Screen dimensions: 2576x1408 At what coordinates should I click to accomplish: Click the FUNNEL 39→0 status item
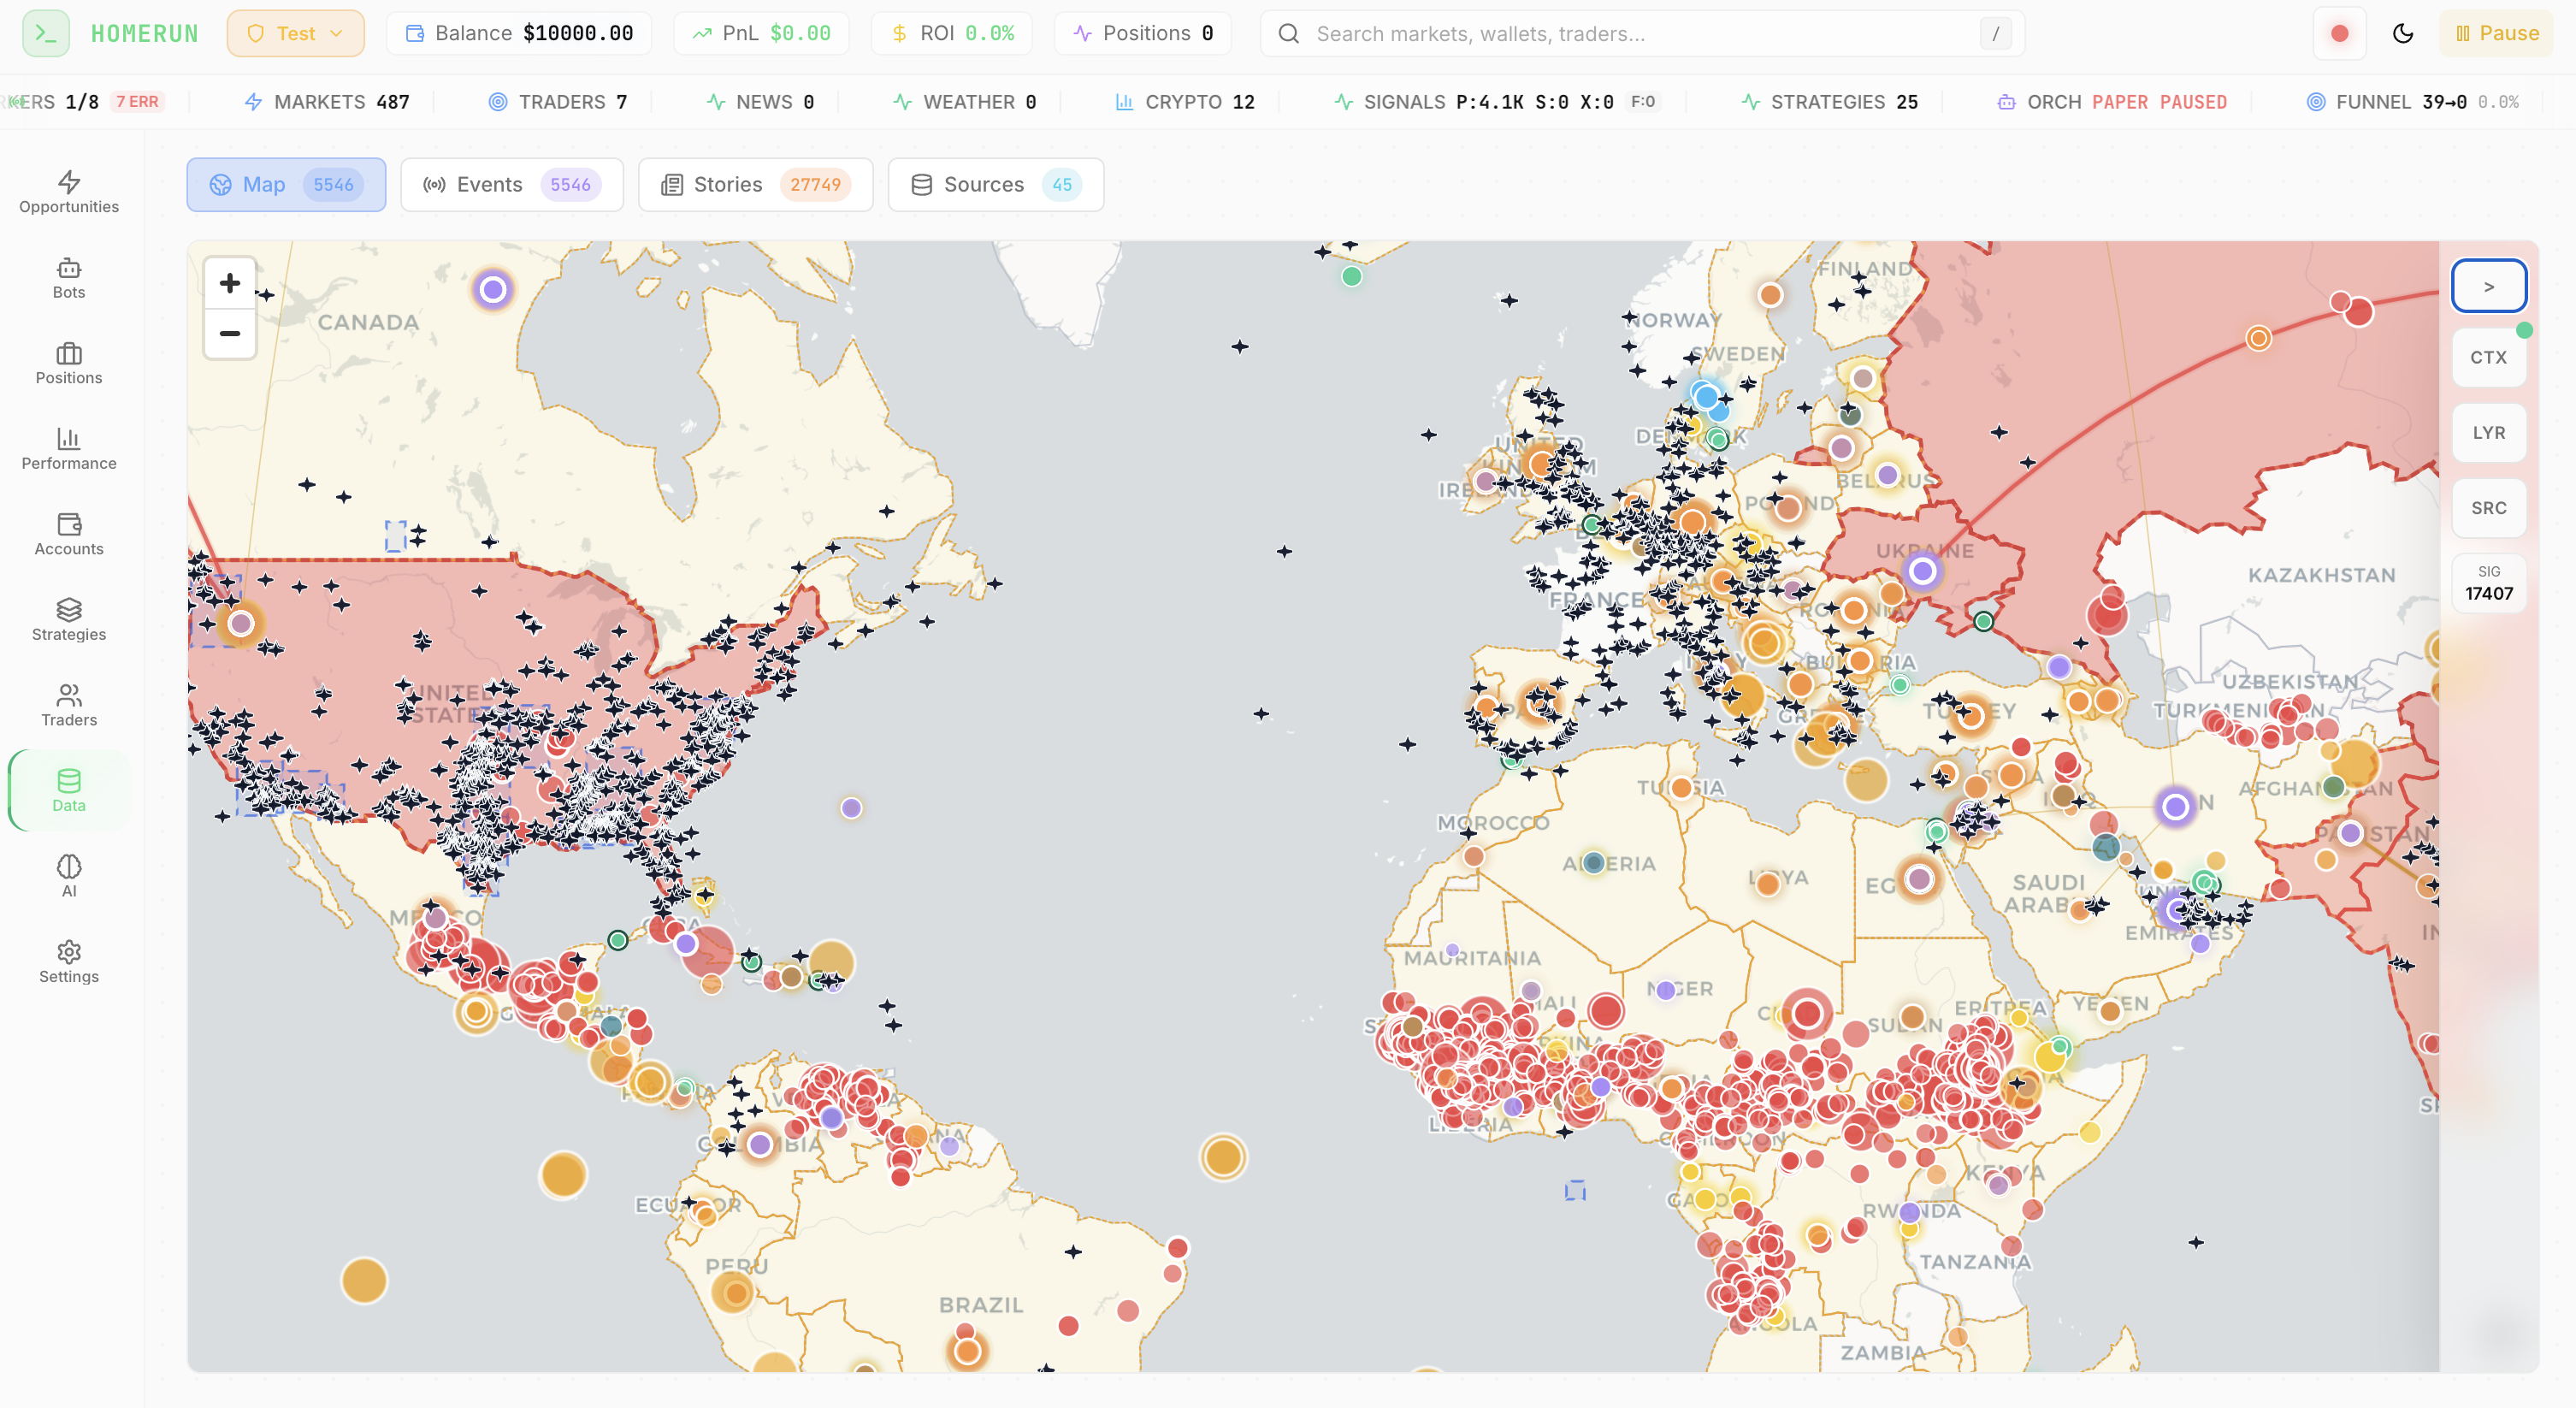pos(2412,102)
